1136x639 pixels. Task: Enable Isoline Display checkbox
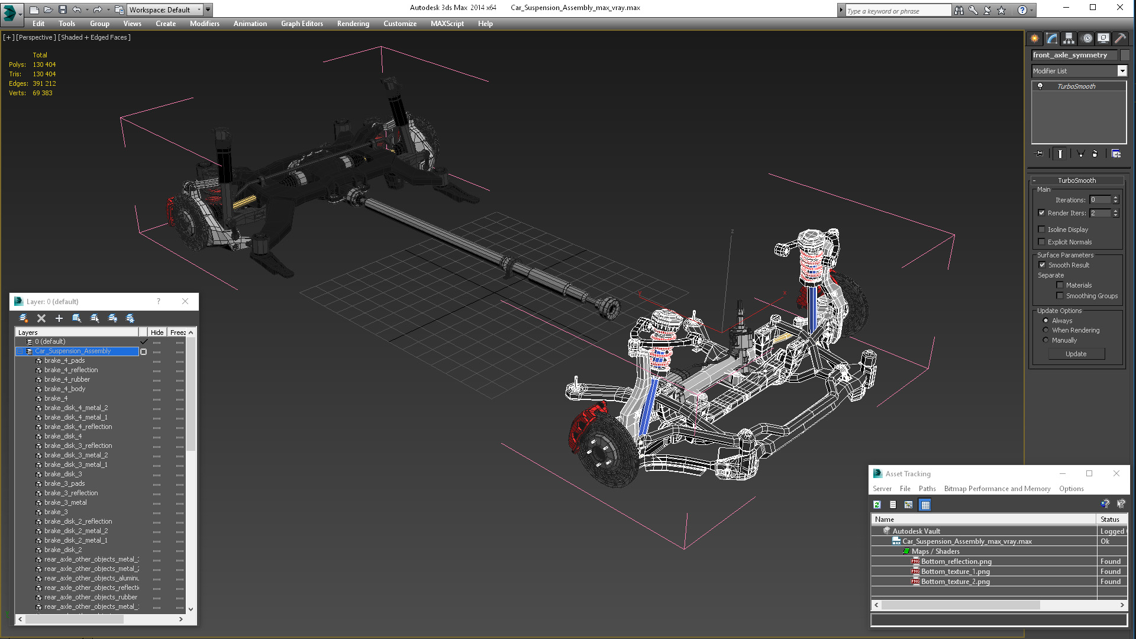(x=1041, y=230)
